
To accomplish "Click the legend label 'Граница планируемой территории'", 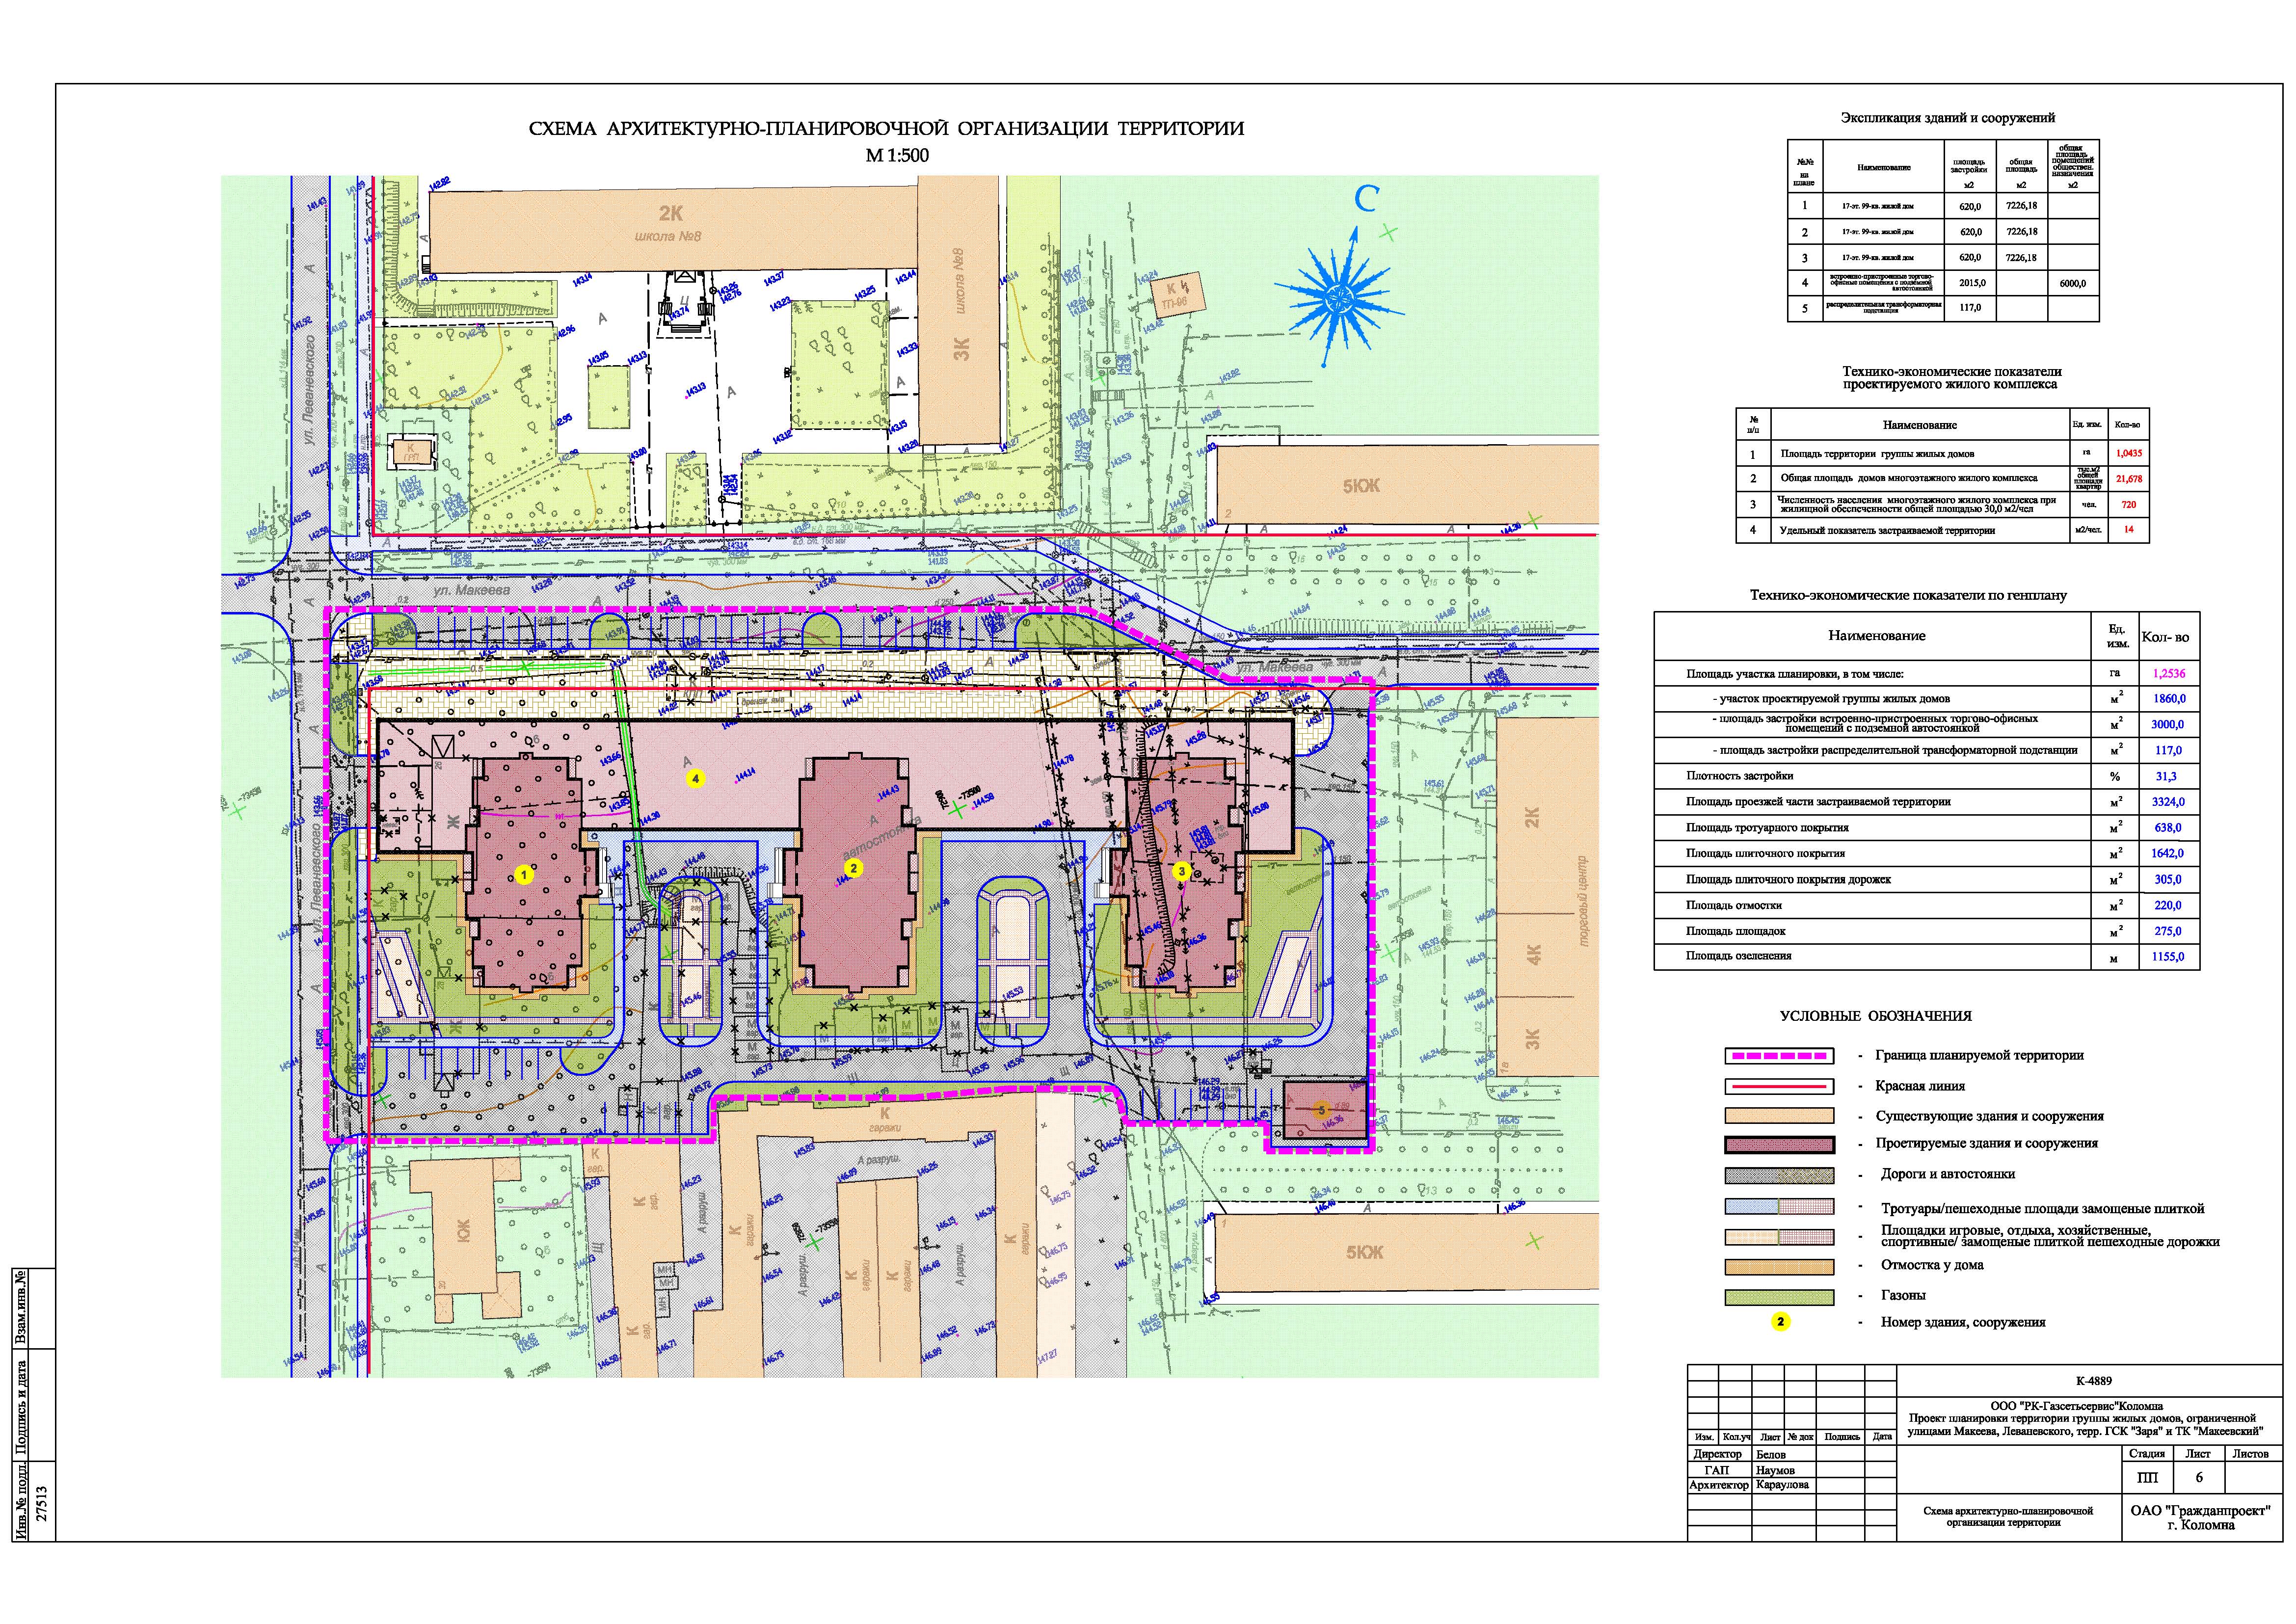I will (1979, 1055).
